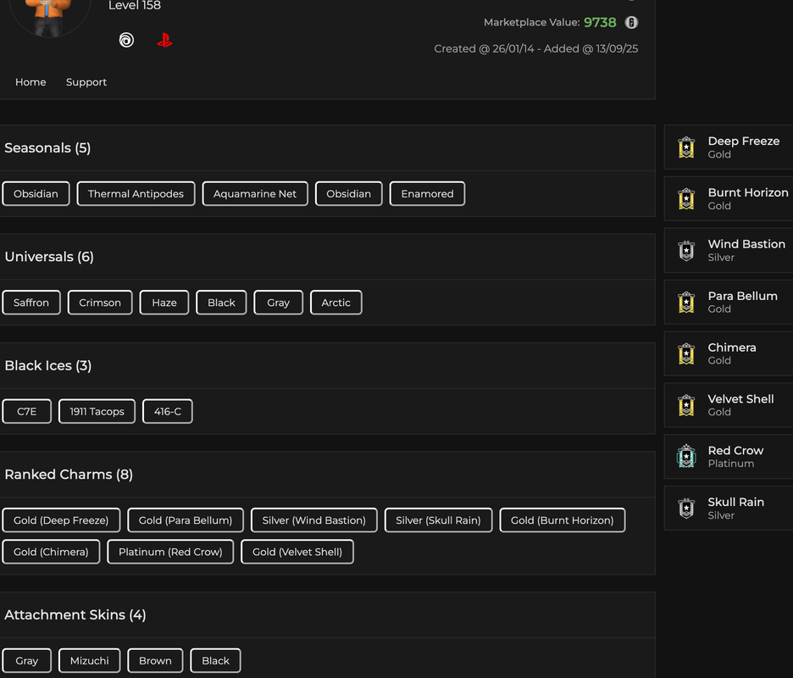Click the Chimera gold rank charm icon
The image size is (793, 678).
[x=686, y=353]
